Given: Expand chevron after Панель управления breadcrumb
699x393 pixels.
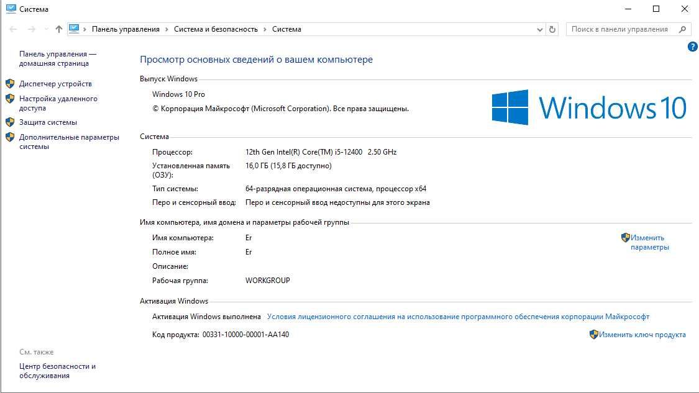Looking at the screenshot, I should click(x=167, y=29).
